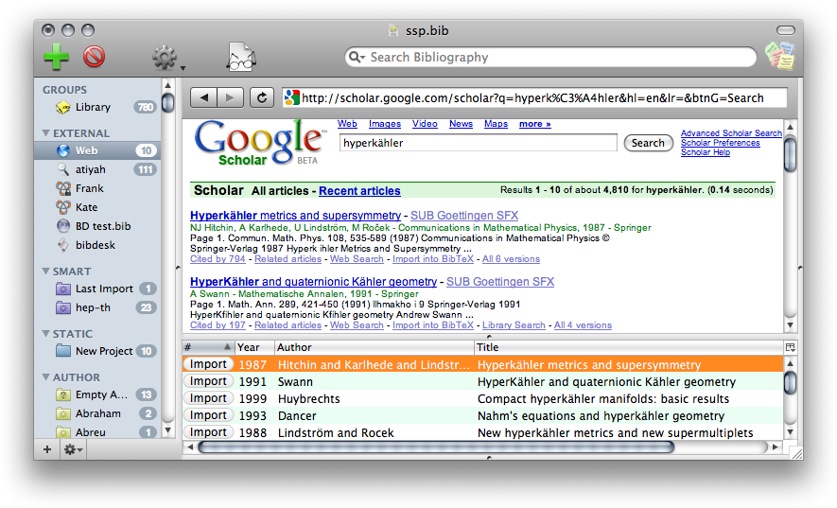Open the Google more » link

pyautogui.click(x=535, y=124)
